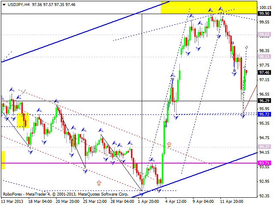The image size is (274, 205).
Task: Select the 96.29 price level label
Action: click(x=264, y=101)
